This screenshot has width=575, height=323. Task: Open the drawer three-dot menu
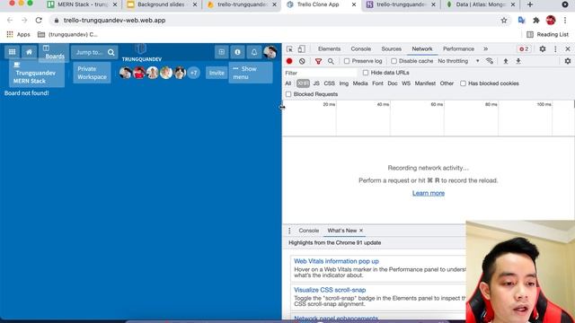(x=289, y=231)
